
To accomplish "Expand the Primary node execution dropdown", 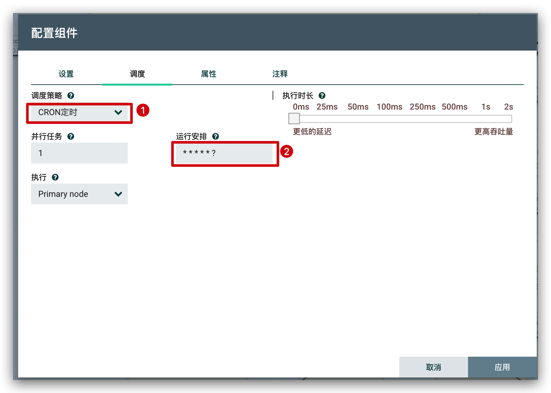I will pos(79,194).
